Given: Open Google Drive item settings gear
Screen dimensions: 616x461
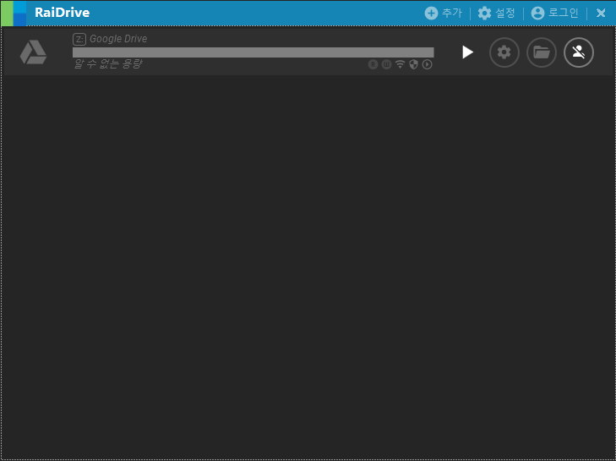Looking at the screenshot, I should point(504,52).
